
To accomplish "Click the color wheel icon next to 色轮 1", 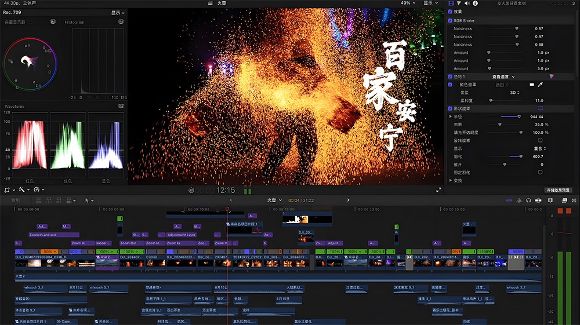I will click(x=552, y=76).
